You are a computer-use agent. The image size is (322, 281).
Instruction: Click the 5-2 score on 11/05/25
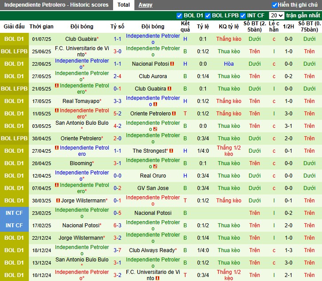117,114
